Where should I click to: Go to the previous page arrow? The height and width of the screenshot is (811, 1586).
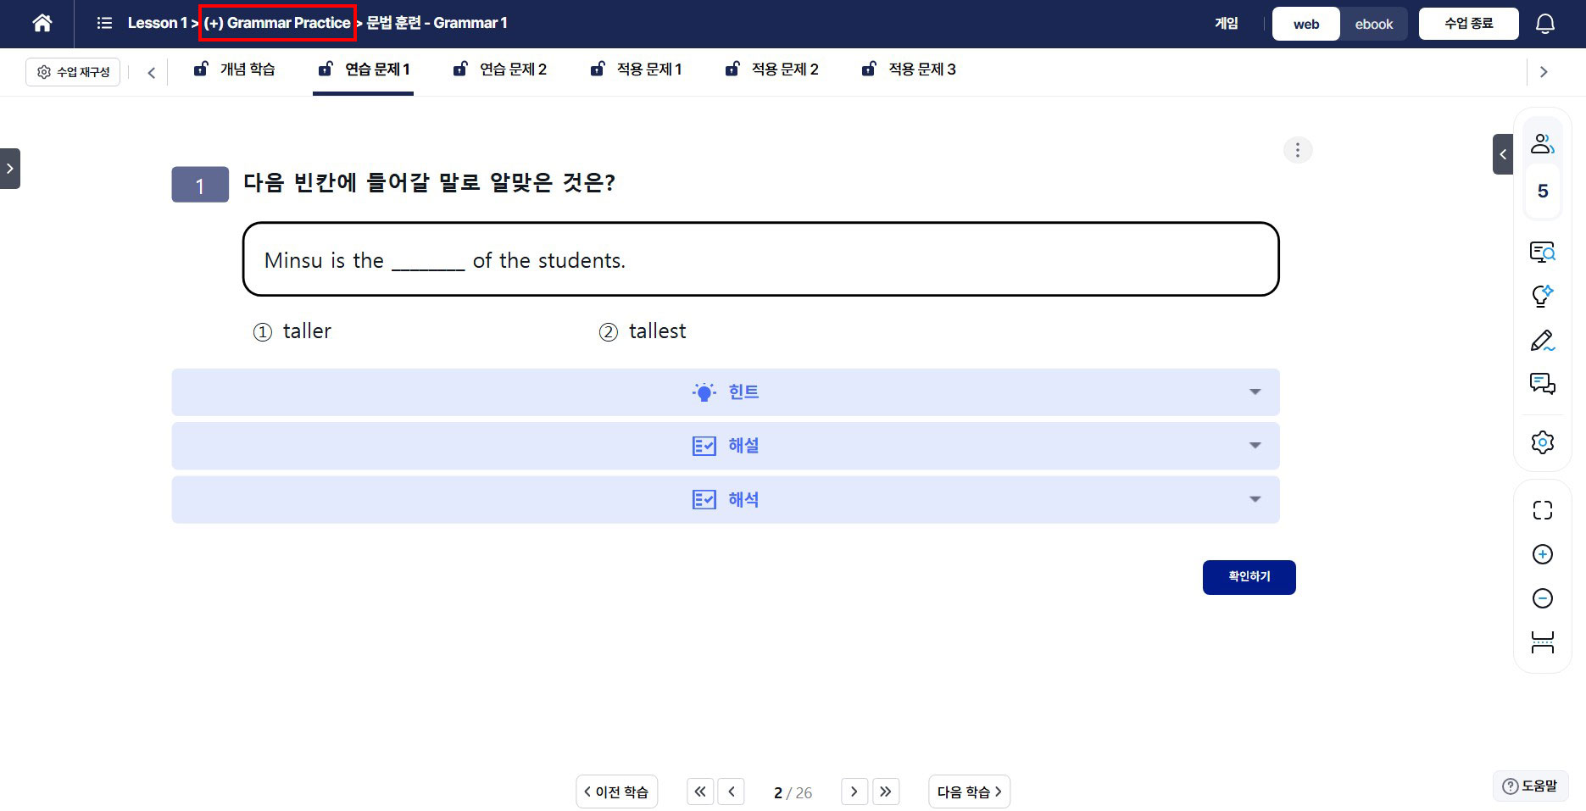tap(731, 792)
